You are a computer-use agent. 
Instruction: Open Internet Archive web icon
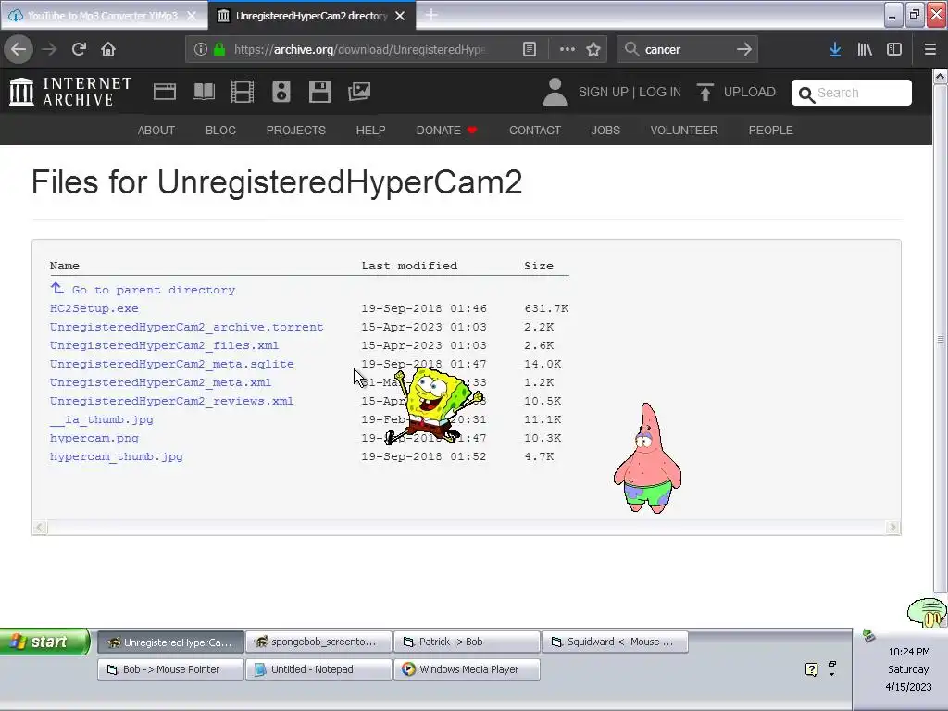point(165,92)
